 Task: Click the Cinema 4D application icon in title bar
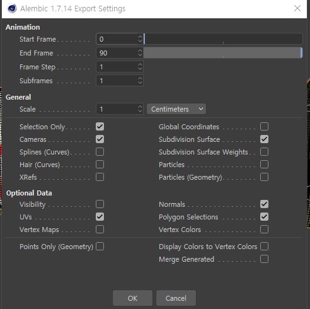click(x=12, y=9)
